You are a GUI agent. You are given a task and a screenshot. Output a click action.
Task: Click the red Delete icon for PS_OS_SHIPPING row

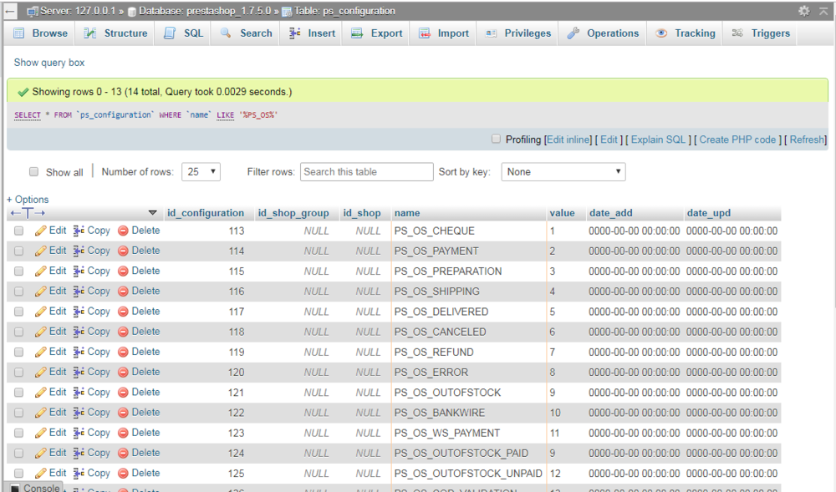[123, 292]
